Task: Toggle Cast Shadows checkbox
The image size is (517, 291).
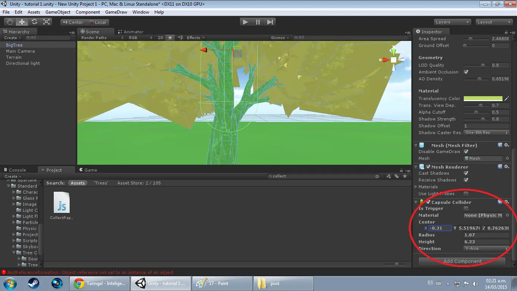Action: pyautogui.click(x=466, y=173)
